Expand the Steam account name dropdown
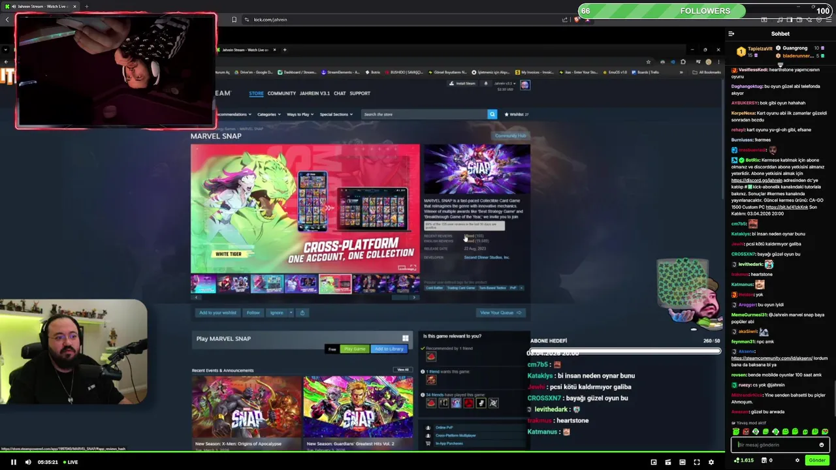Screen dimensions: 836x470 (x=506, y=84)
